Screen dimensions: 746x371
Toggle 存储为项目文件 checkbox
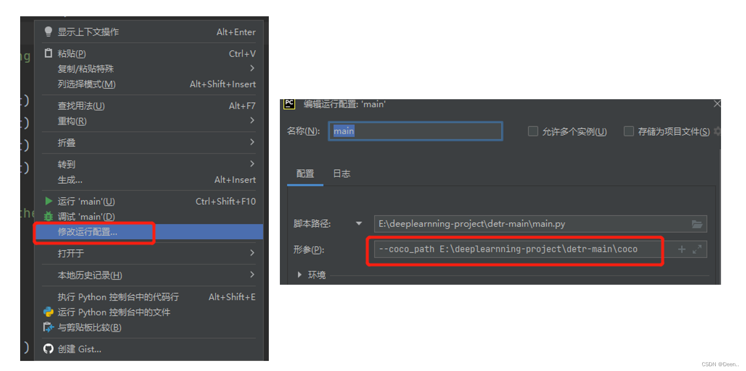tap(628, 131)
